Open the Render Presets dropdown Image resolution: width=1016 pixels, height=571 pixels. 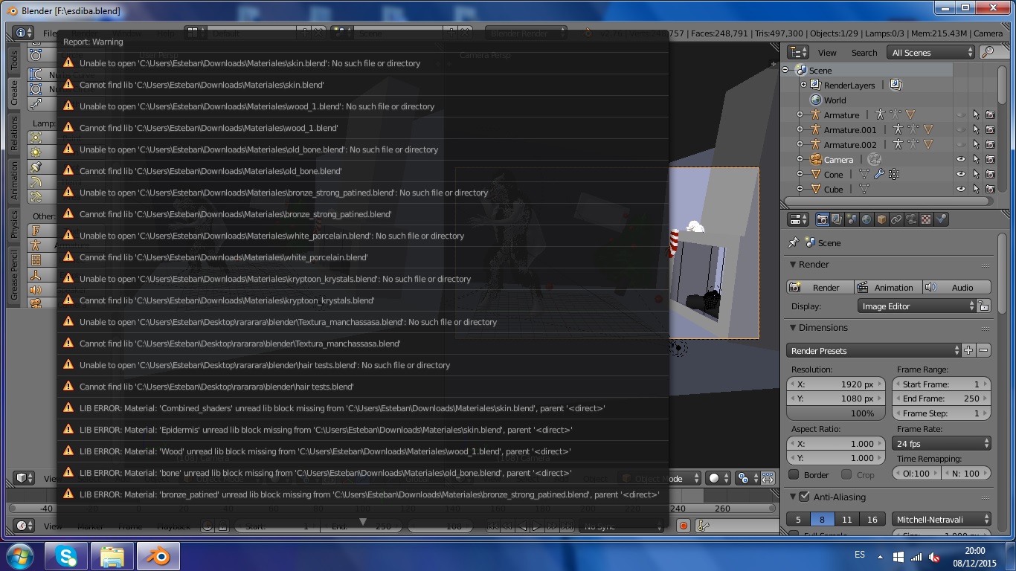click(874, 351)
